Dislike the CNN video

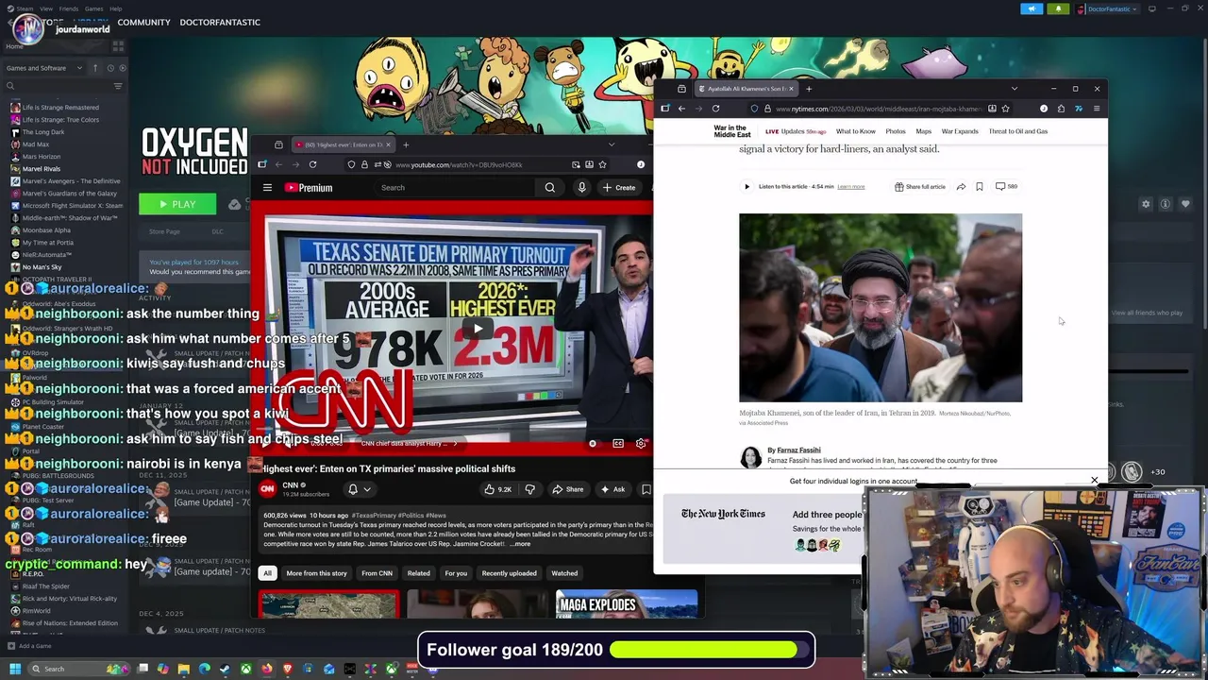click(x=529, y=489)
